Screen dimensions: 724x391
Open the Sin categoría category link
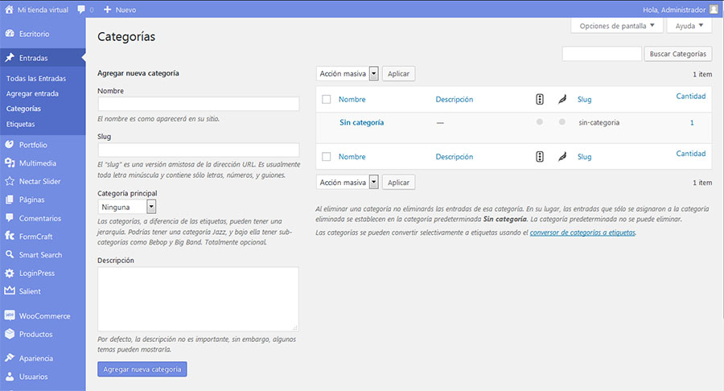coord(361,122)
